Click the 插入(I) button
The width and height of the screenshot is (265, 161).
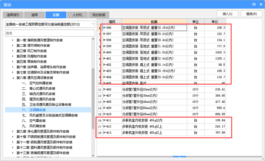(x=227, y=14)
